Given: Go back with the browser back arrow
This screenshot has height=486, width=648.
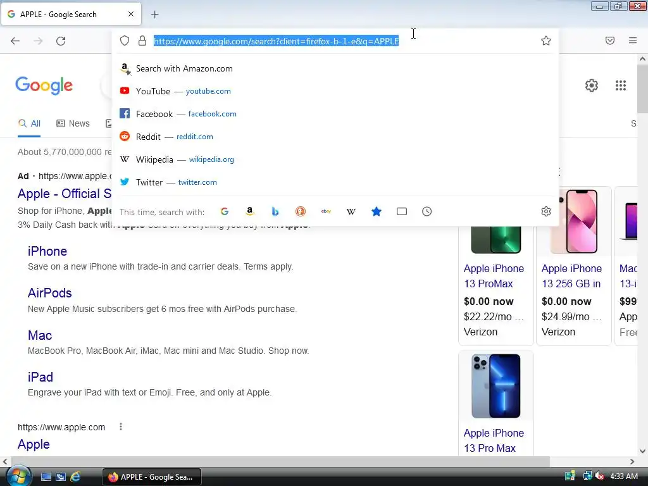Looking at the screenshot, I should [x=15, y=41].
